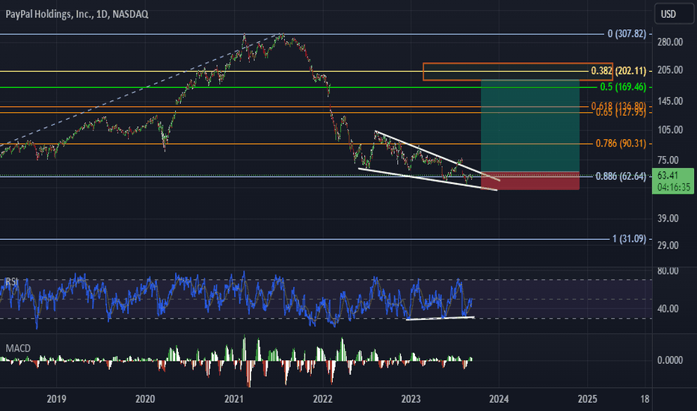
Task: Click the RSI indicator label
Action: pos(11,281)
